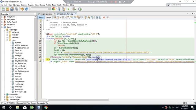Viewport: 196px width, 110px height.
Task: Expand the BaiTapBaSic project node
Action: [x=2, y=24]
